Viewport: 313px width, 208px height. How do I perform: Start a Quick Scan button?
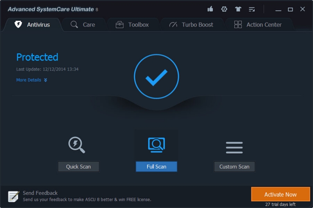78,167
